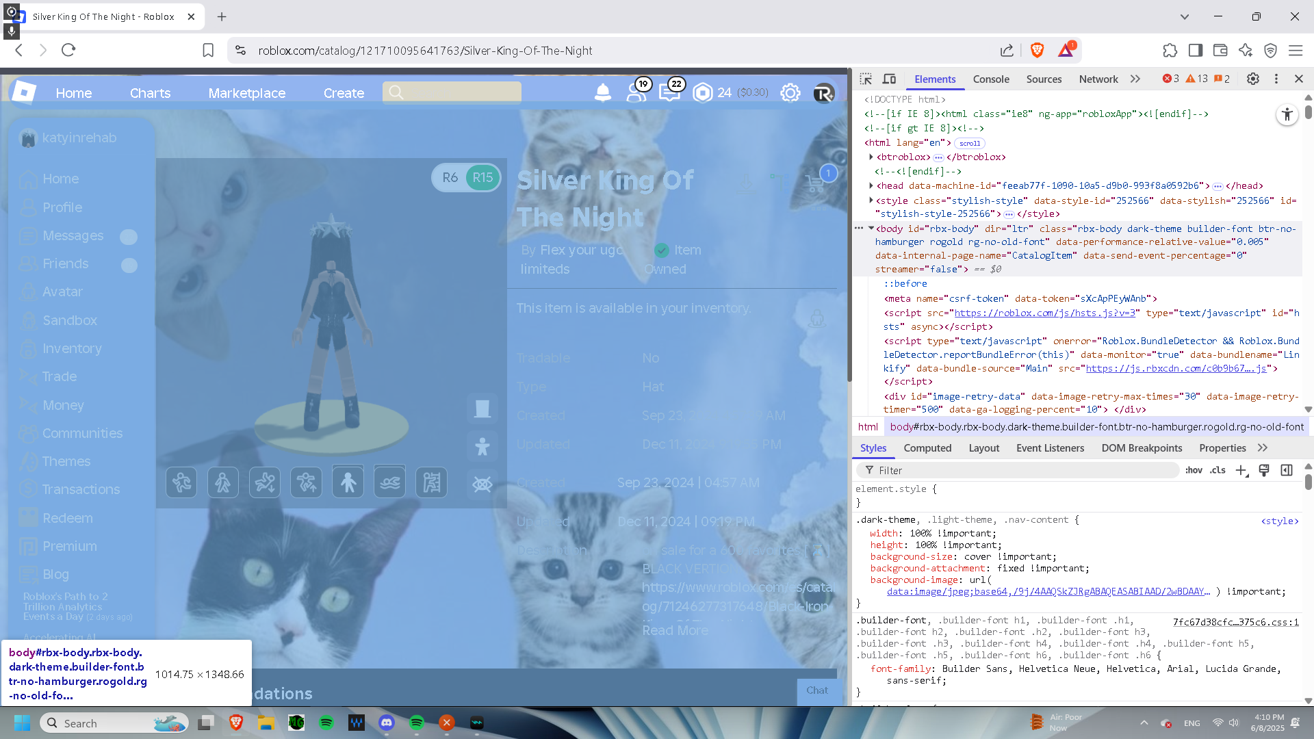
Task: Click the Styles filter text box
Action: [1020, 470]
